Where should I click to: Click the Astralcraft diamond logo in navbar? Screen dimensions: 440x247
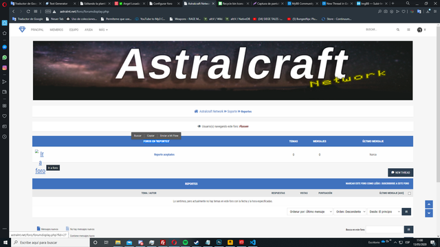pyautogui.click(x=22, y=30)
